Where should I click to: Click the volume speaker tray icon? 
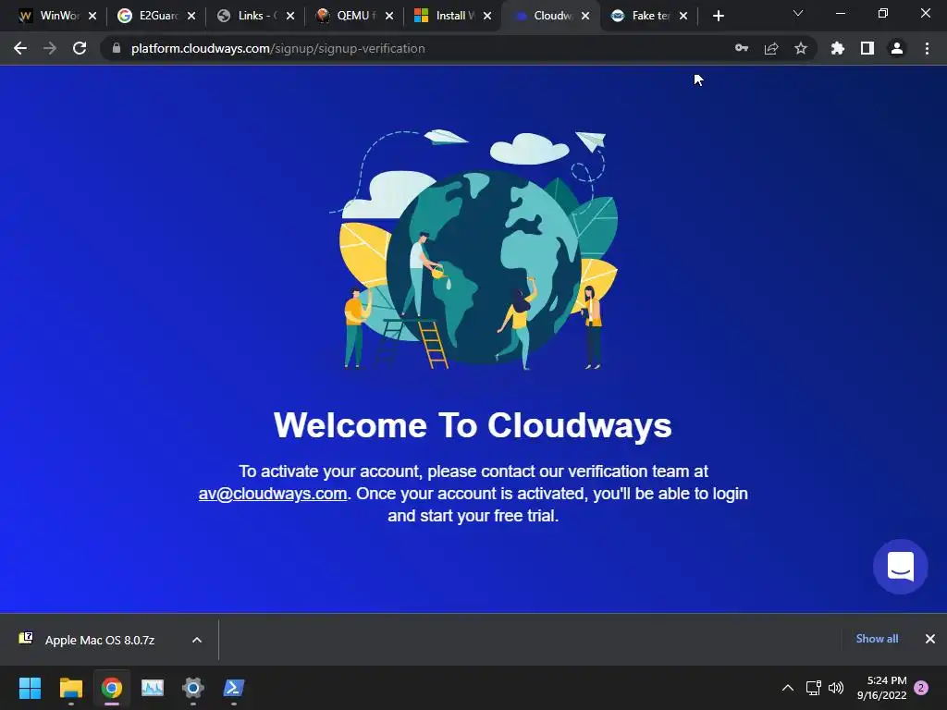836,688
